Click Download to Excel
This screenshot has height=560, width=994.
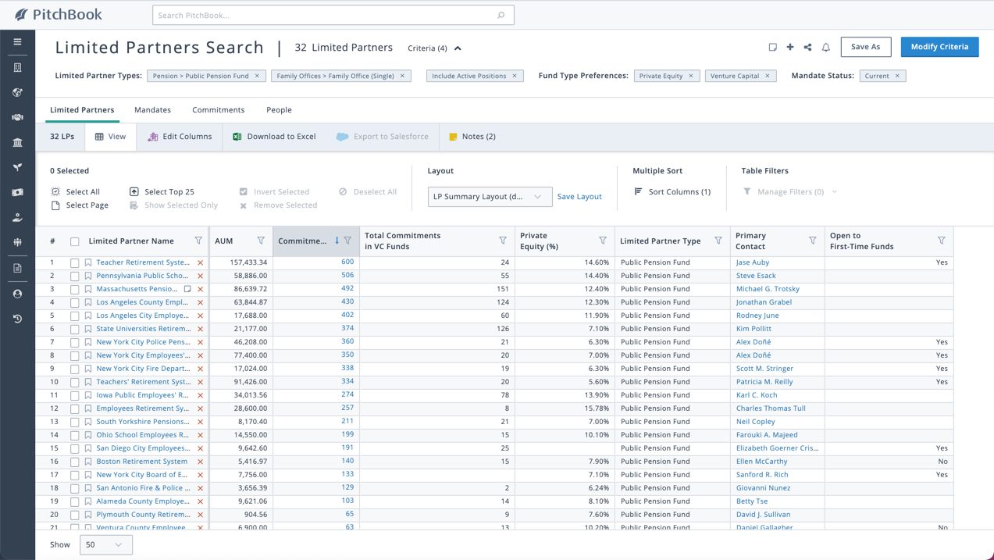(274, 137)
